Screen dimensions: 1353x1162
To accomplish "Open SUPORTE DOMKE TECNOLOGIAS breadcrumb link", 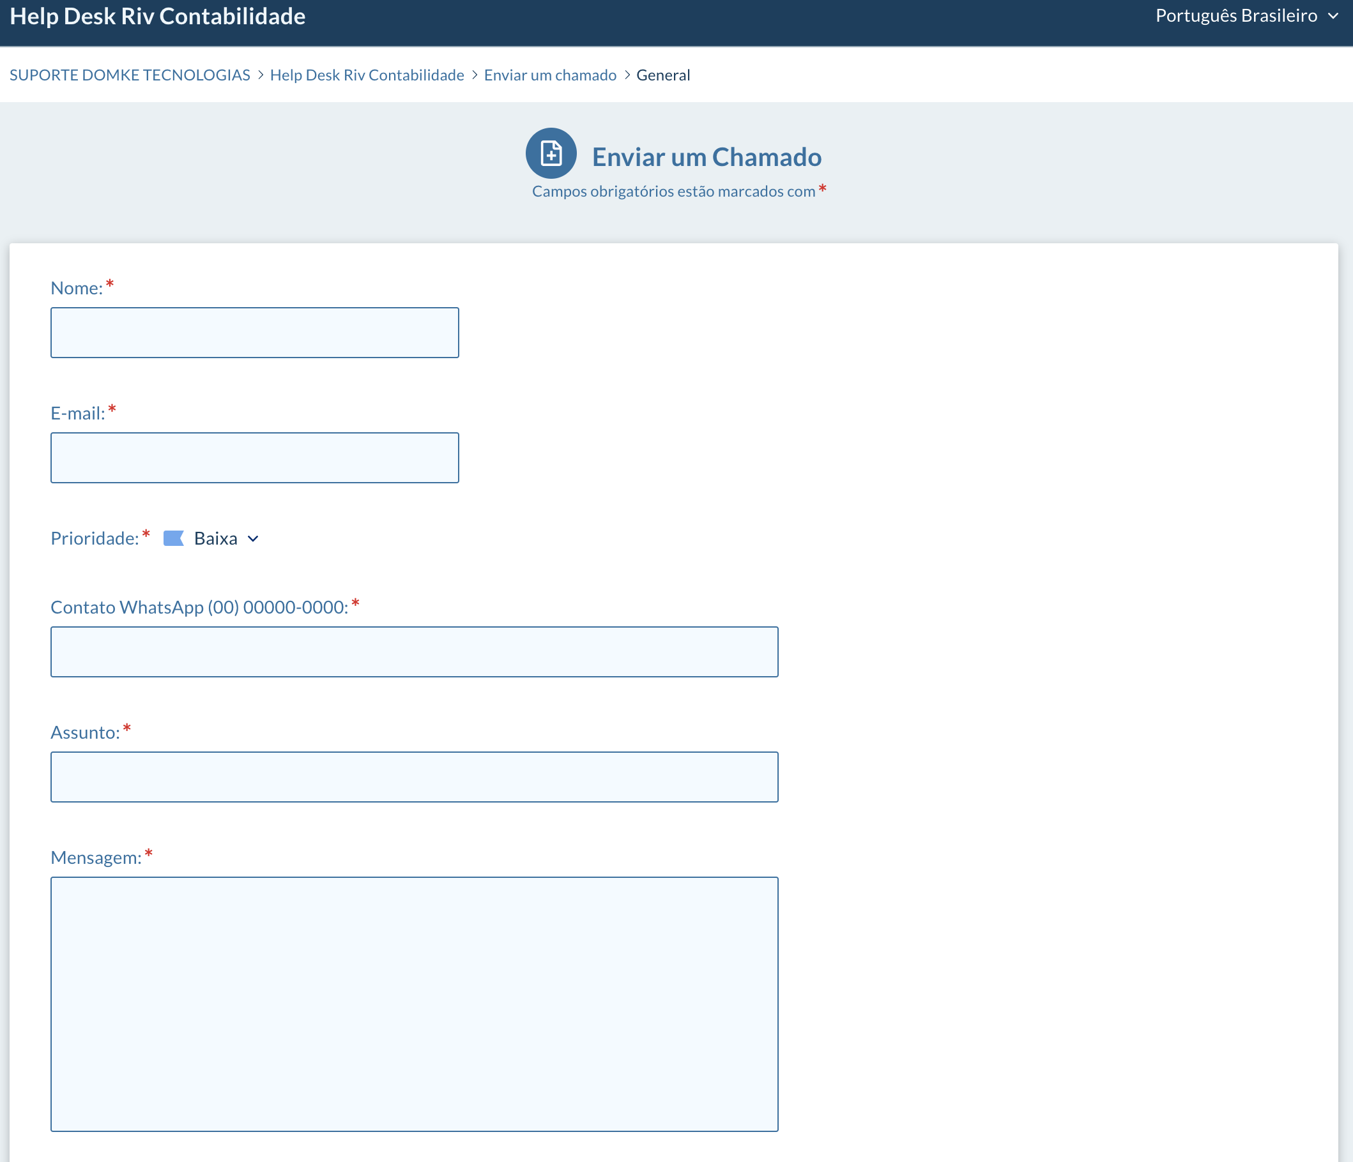I will [130, 75].
